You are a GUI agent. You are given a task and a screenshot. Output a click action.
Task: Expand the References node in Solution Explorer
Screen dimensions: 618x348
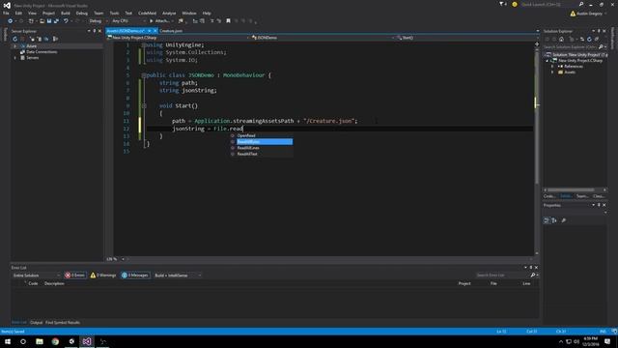tap(552, 67)
